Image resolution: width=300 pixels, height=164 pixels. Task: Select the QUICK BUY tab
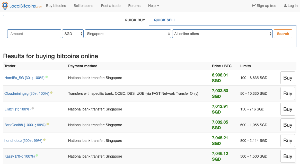coord(135,20)
